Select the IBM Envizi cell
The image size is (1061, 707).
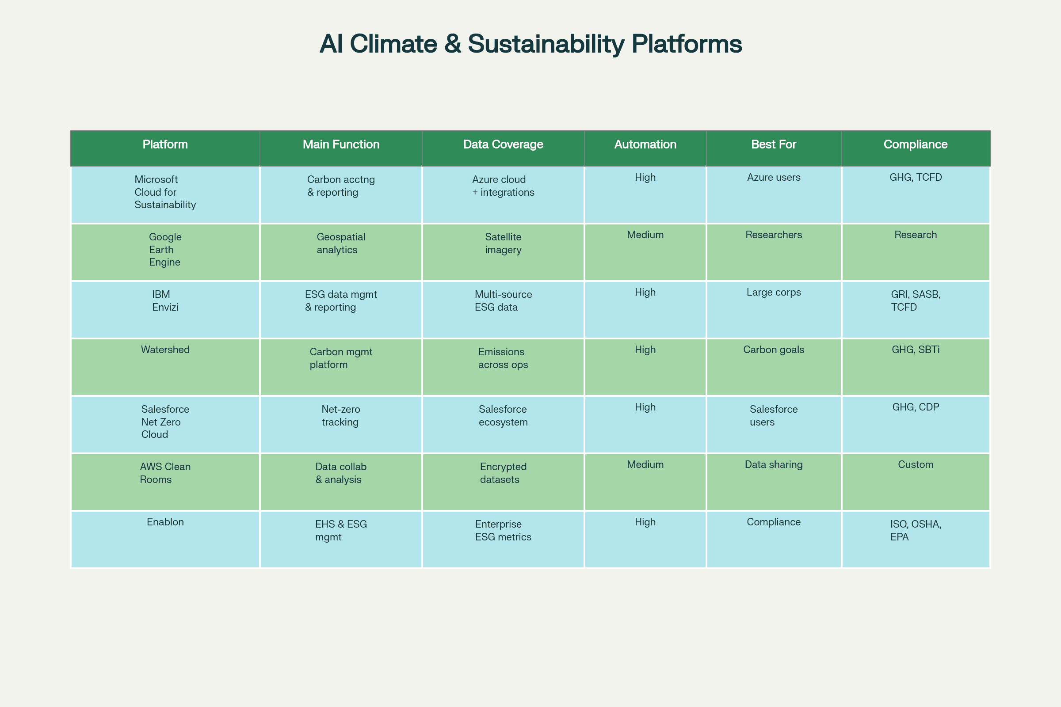click(x=165, y=310)
